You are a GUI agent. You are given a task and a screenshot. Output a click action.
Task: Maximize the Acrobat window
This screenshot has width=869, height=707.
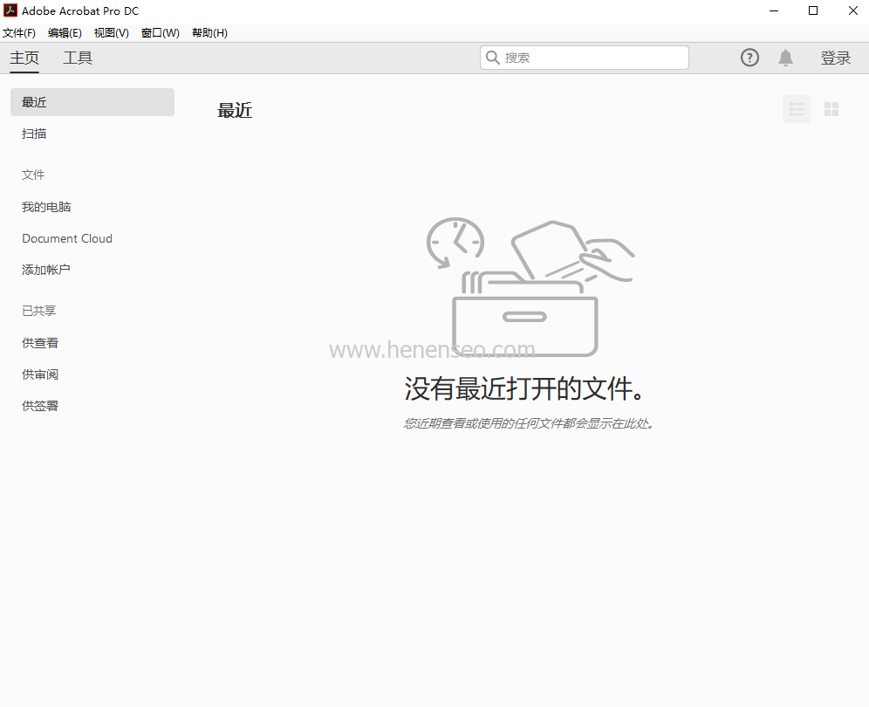pyautogui.click(x=813, y=10)
